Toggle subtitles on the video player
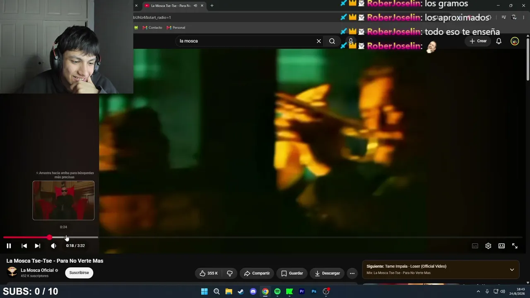The width and height of the screenshot is (530, 298). tap(475, 246)
